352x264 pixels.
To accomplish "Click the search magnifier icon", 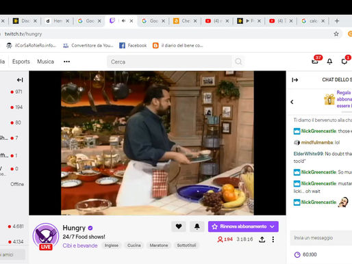I will [238, 62].
